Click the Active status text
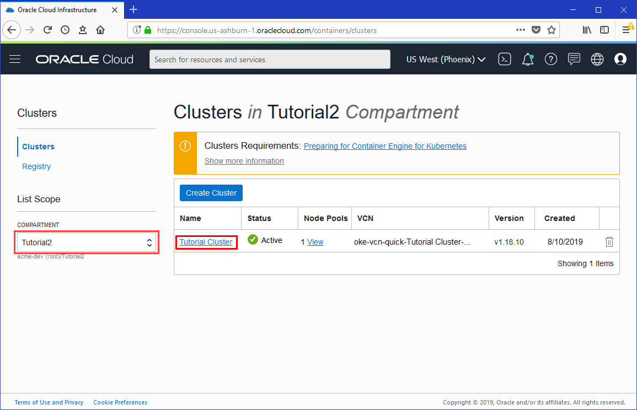 tap(272, 240)
